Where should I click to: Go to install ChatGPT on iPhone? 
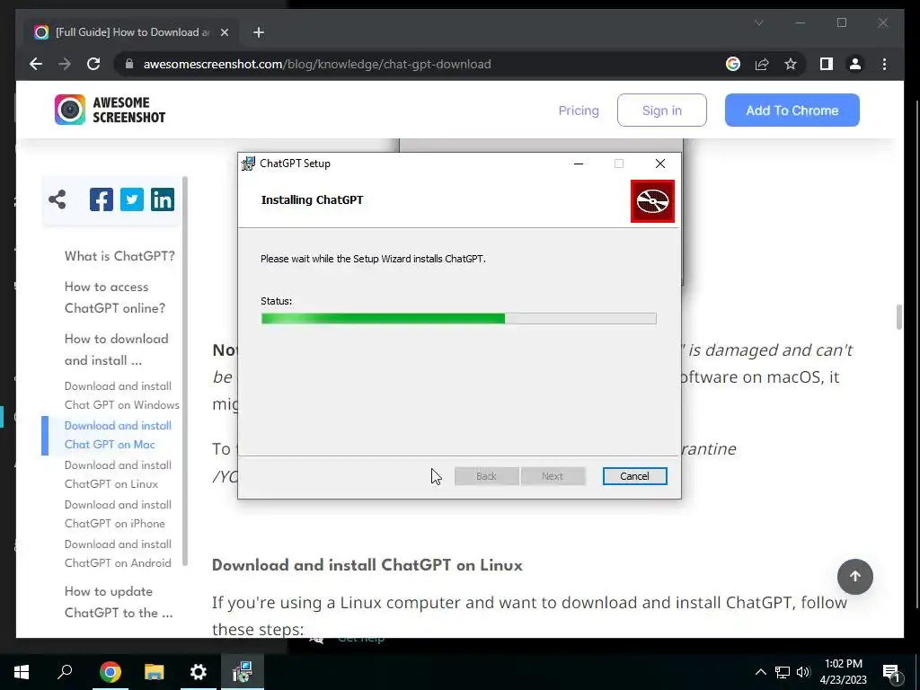pyautogui.click(x=118, y=514)
